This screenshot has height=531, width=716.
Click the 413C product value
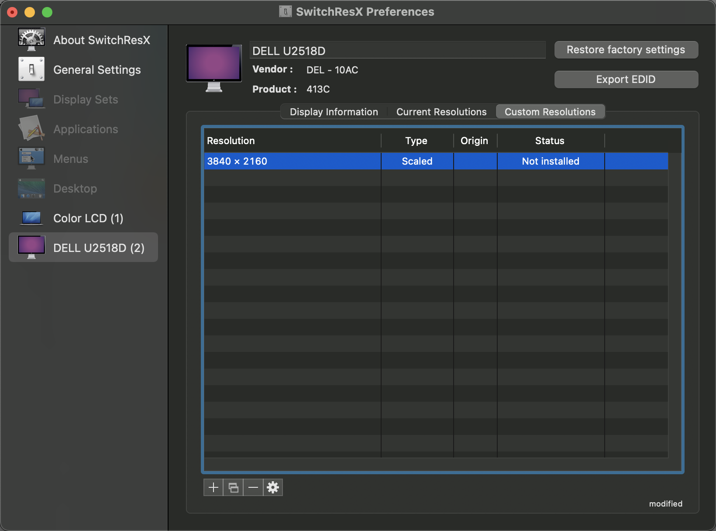pos(318,89)
